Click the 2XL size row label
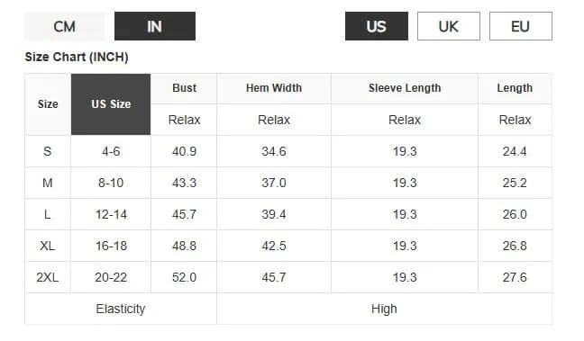The image size is (584, 341). click(47, 277)
